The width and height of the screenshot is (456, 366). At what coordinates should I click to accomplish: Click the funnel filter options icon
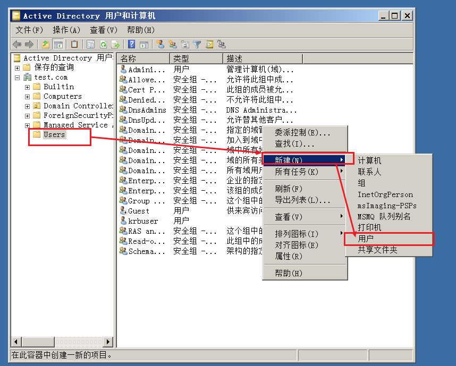tap(197, 45)
